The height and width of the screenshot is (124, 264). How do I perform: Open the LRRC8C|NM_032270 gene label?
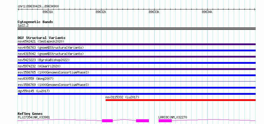click(x=173, y=117)
